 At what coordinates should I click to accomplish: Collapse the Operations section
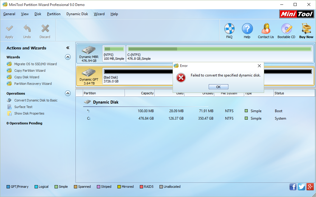click(x=68, y=93)
